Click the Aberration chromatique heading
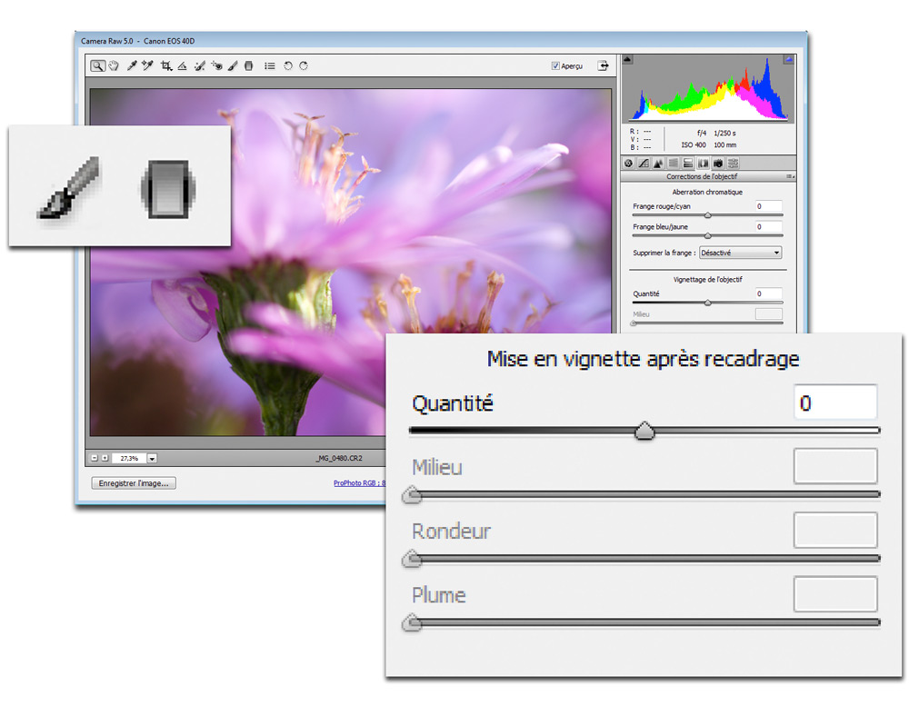This screenshot has width=909, height=706. 707,192
